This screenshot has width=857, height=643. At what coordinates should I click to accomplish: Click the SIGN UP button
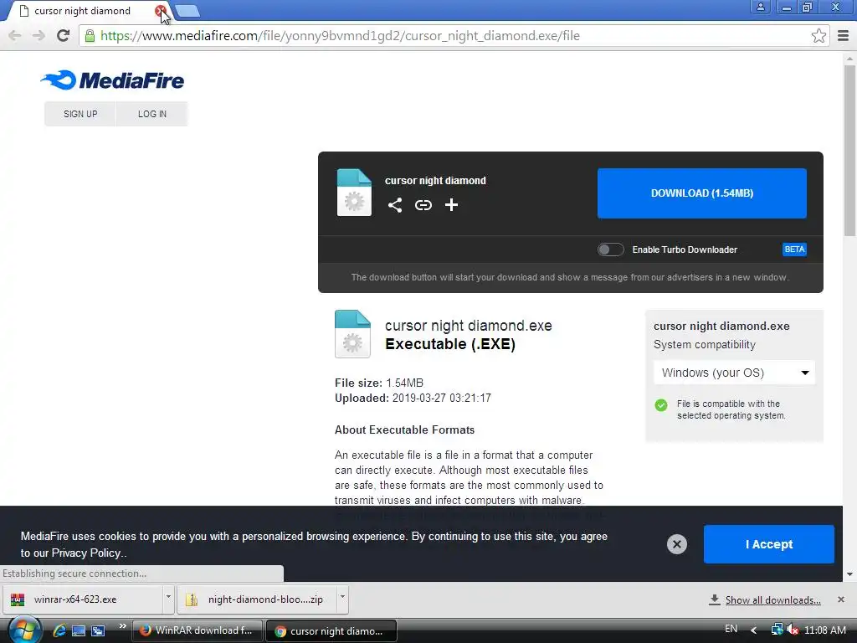tap(80, 114)
